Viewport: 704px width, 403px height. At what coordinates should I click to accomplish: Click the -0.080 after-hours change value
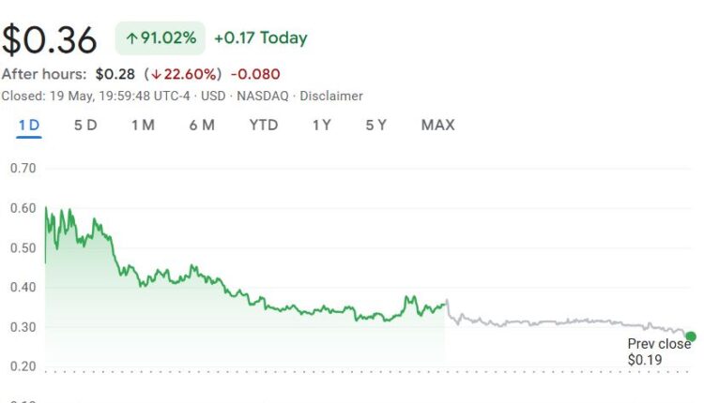[x=255, y=74]
